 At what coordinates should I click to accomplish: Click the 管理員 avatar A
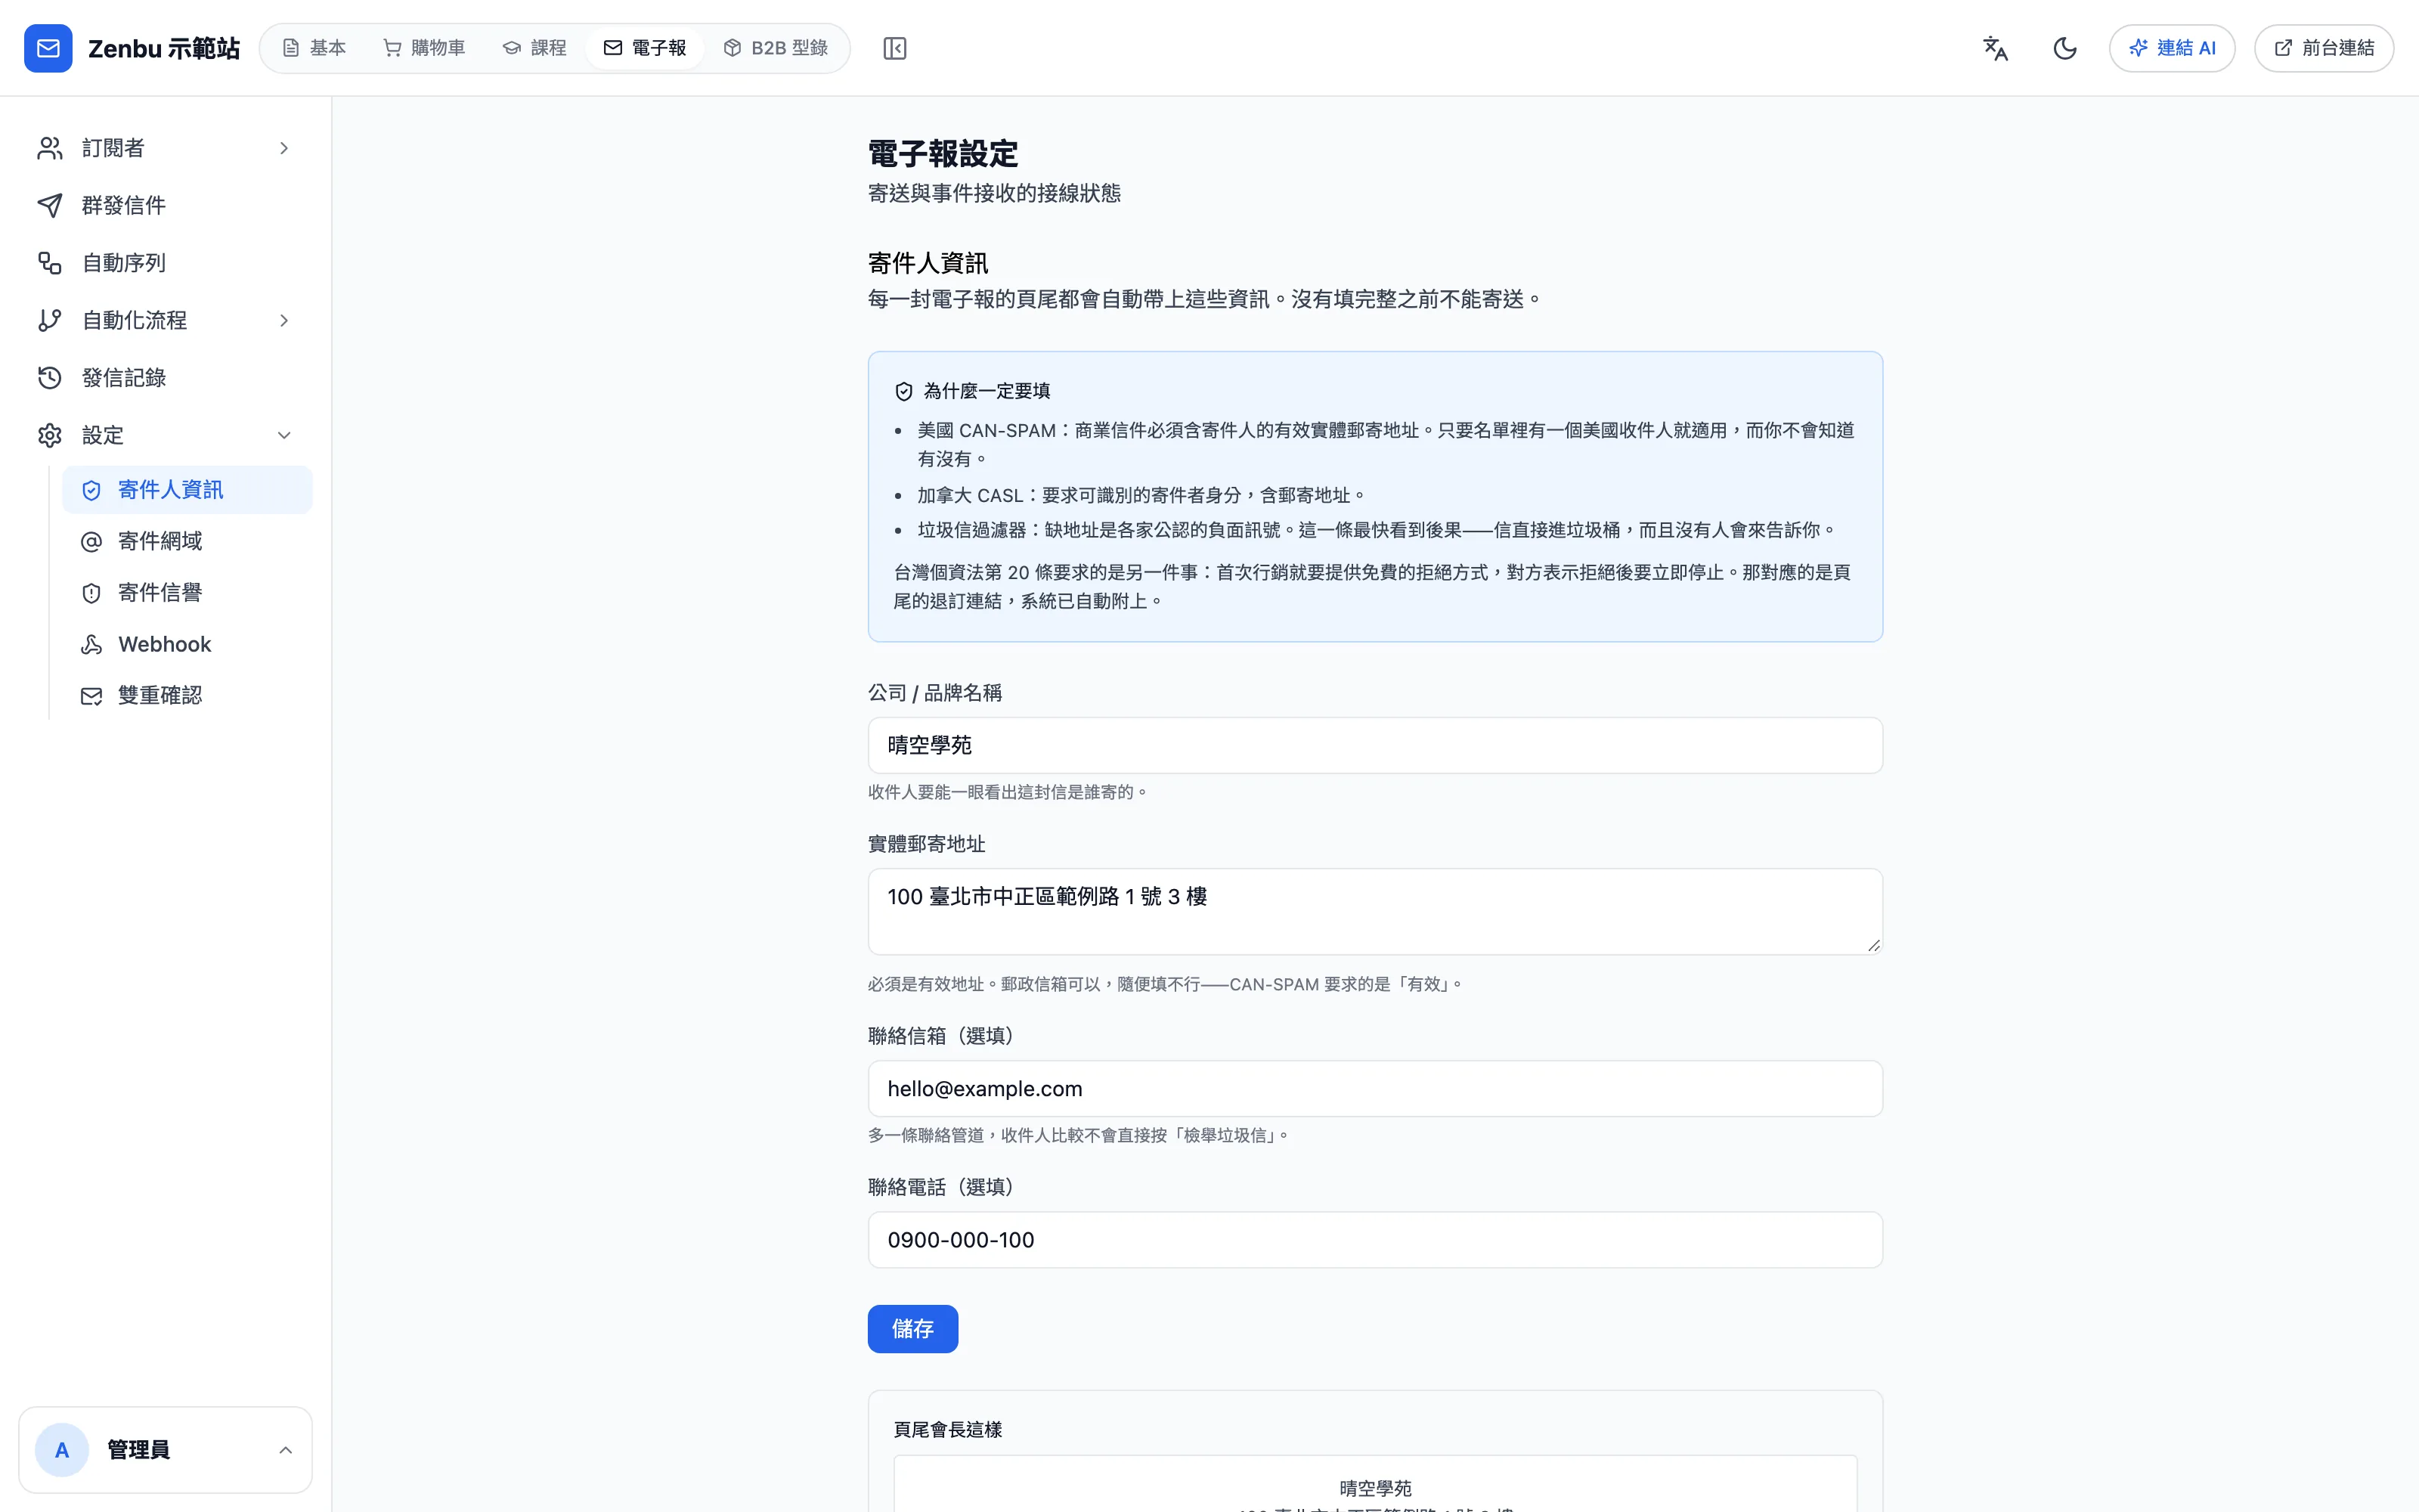coord(62,1450)
